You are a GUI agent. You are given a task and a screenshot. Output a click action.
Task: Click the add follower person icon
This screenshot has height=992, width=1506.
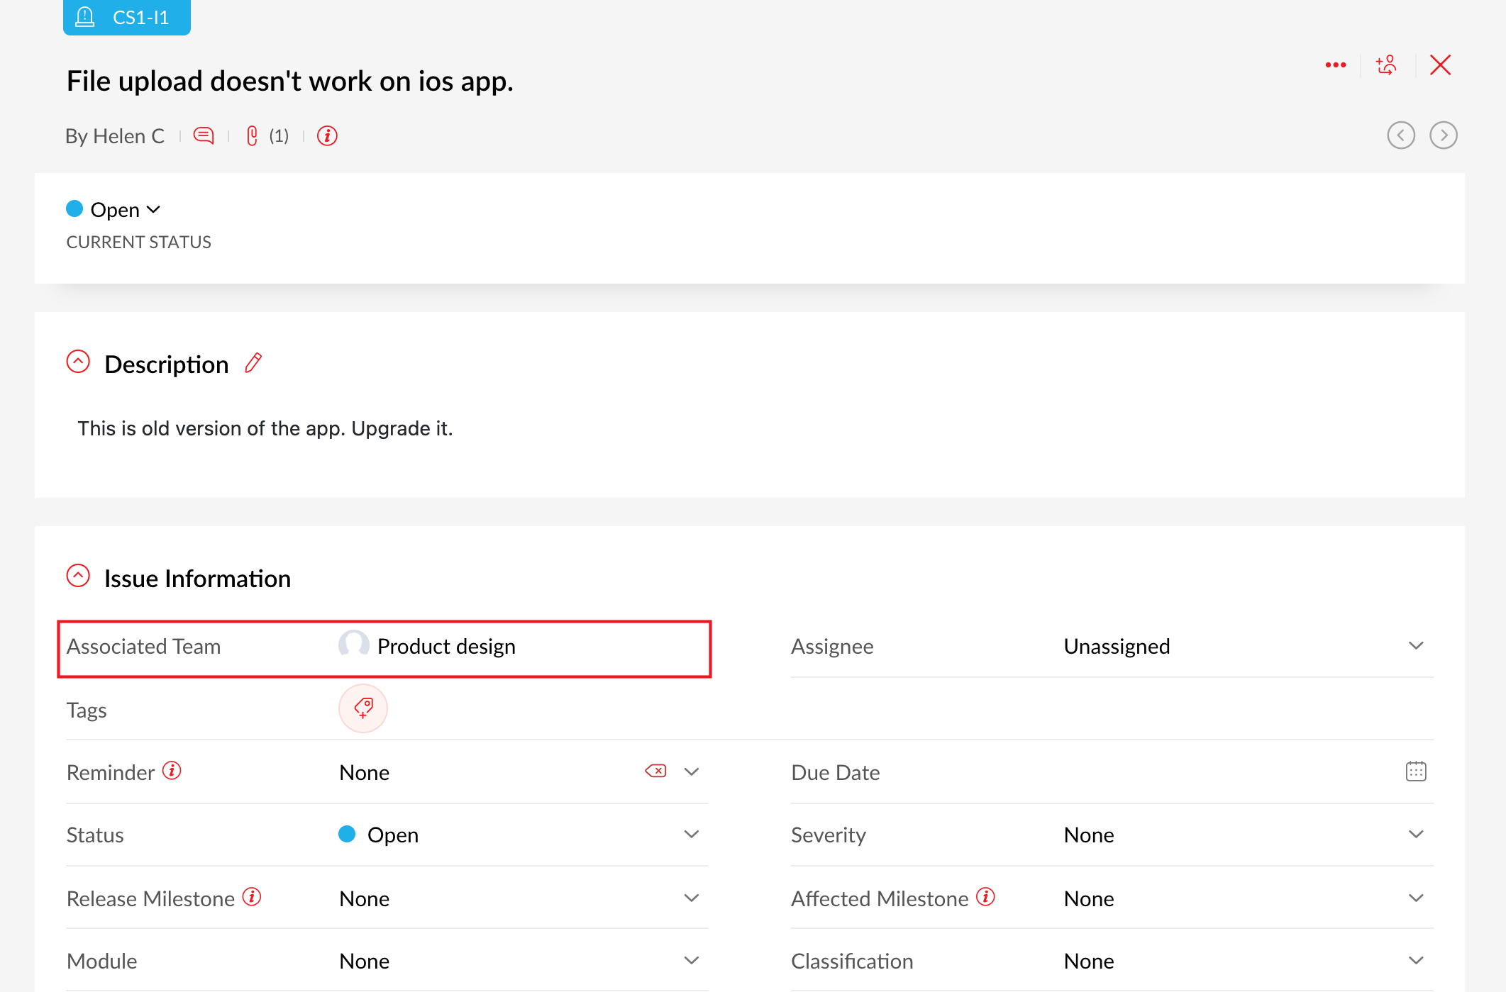1386,65
